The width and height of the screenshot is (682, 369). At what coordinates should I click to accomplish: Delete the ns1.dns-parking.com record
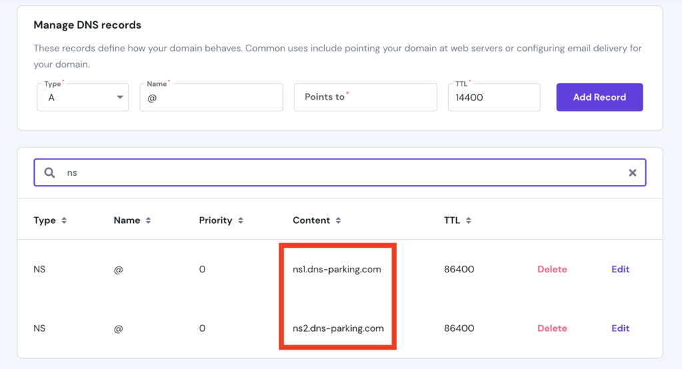tap(552, 269)
